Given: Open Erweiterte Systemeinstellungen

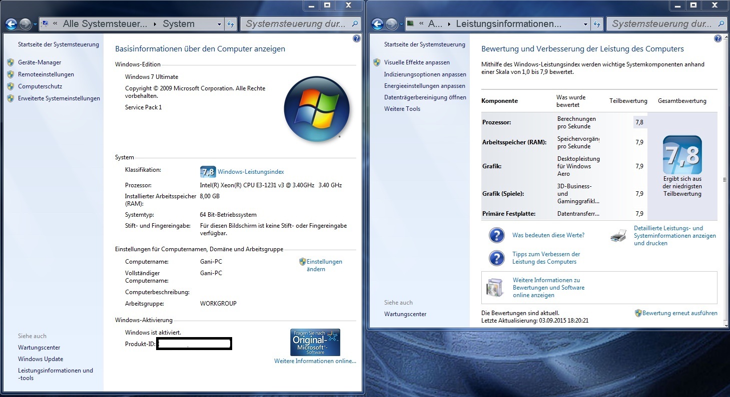Looking at the screenshot, I should 59,98.
